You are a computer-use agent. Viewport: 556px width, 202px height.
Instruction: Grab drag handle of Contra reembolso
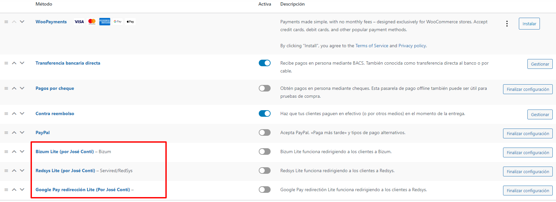[6, 113]
